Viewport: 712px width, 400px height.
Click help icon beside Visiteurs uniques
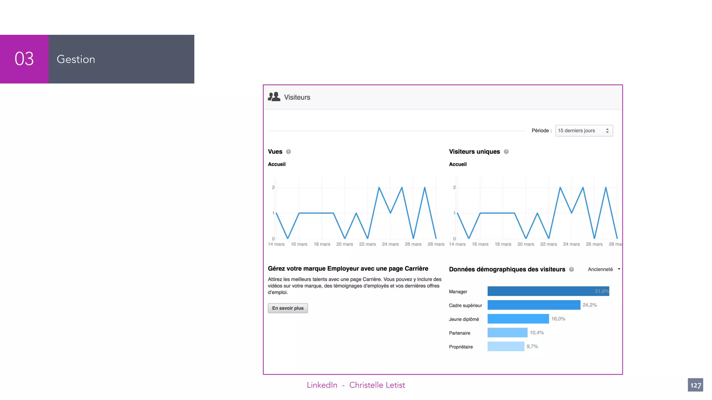coord(506,152)
